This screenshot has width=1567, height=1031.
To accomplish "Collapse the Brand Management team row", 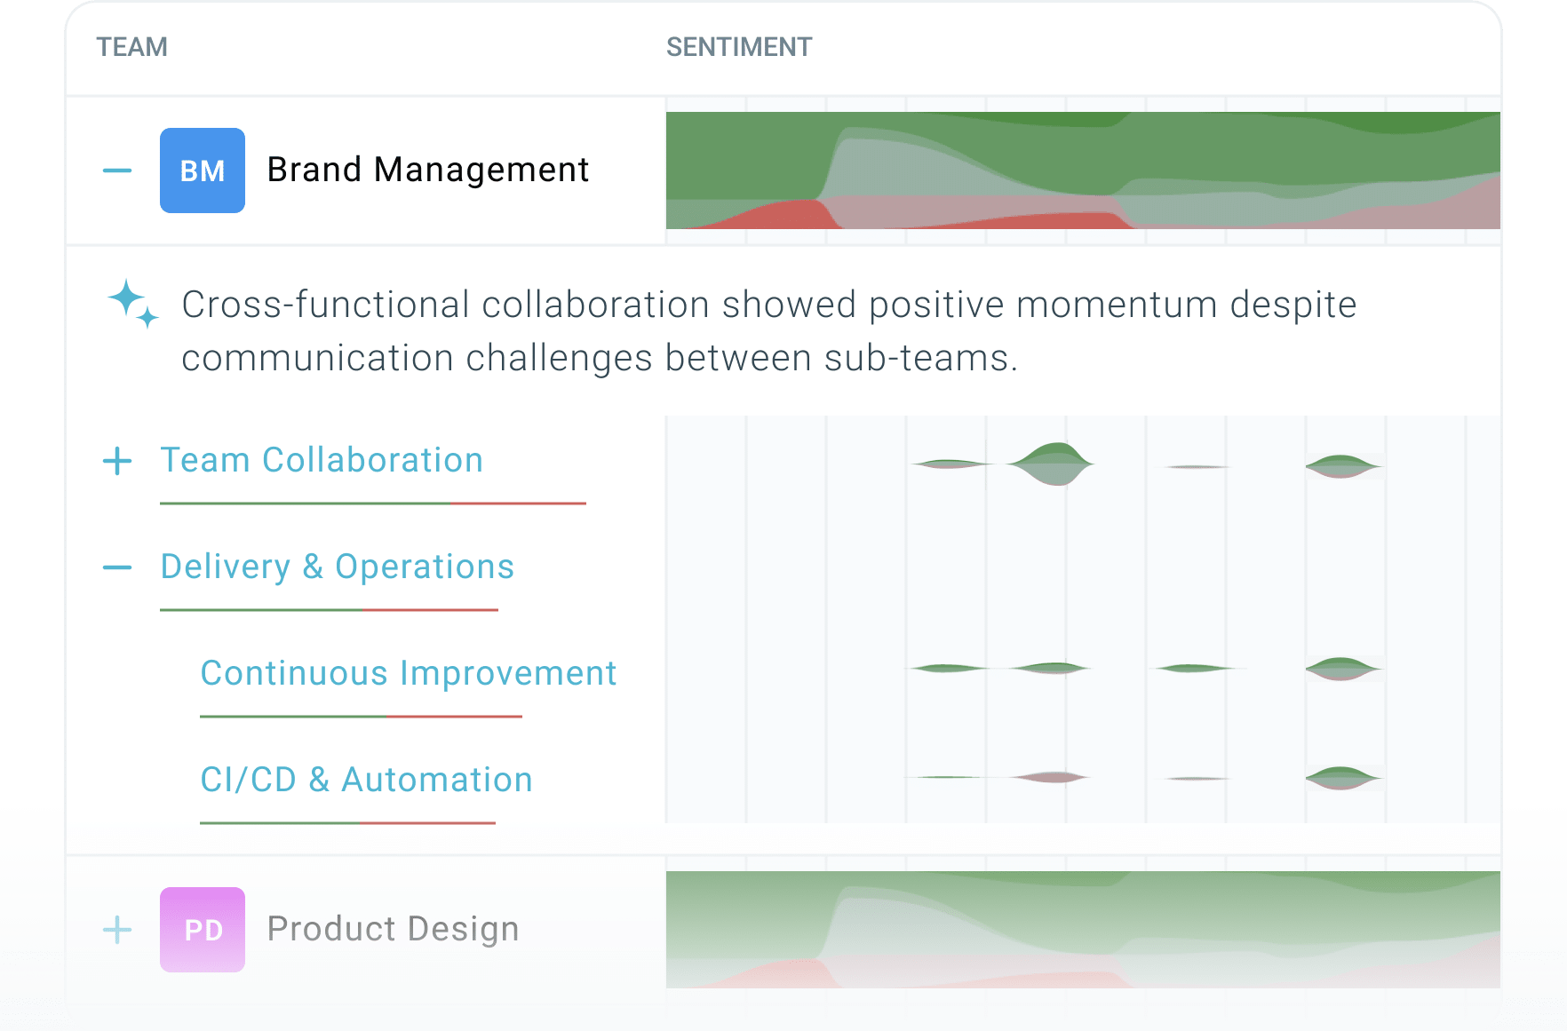I will tap(117, 171).
